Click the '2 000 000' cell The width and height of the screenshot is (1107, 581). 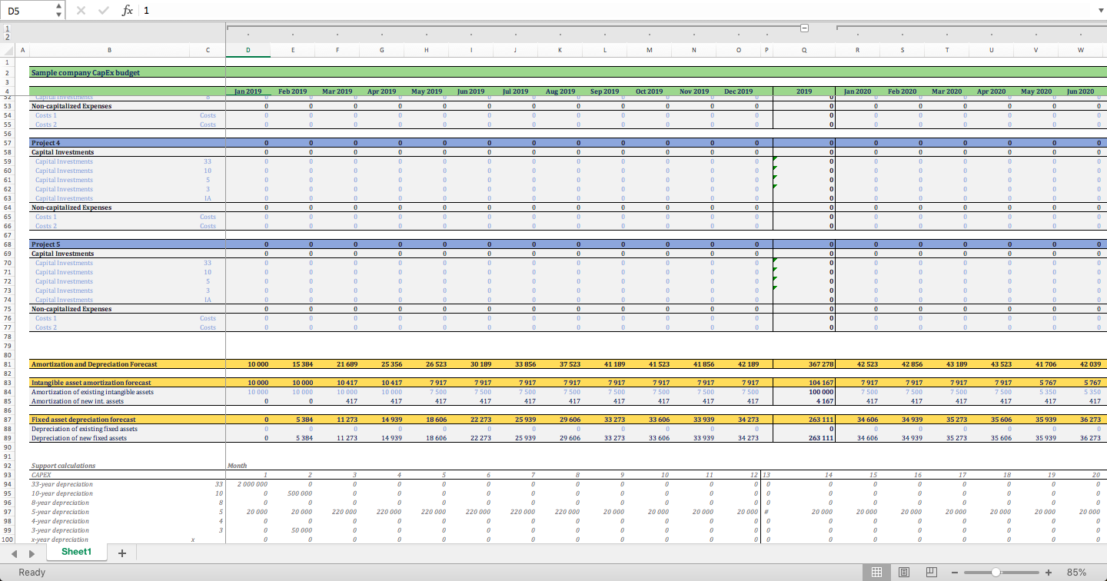pyautogui.click(x=248, y=484)
